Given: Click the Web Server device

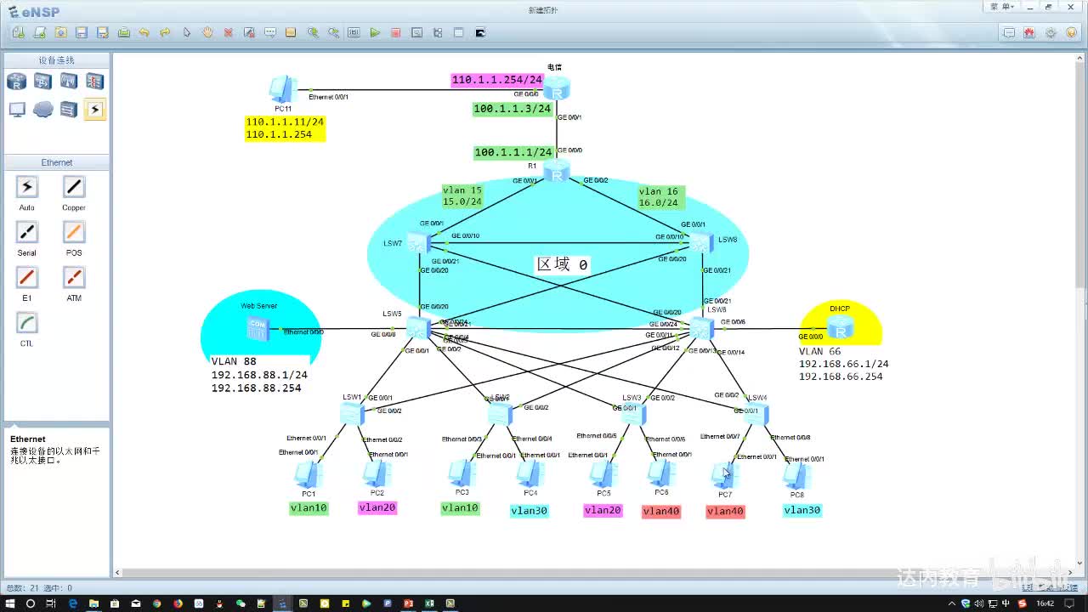Looking at the screenshot, I should [258, 328].
